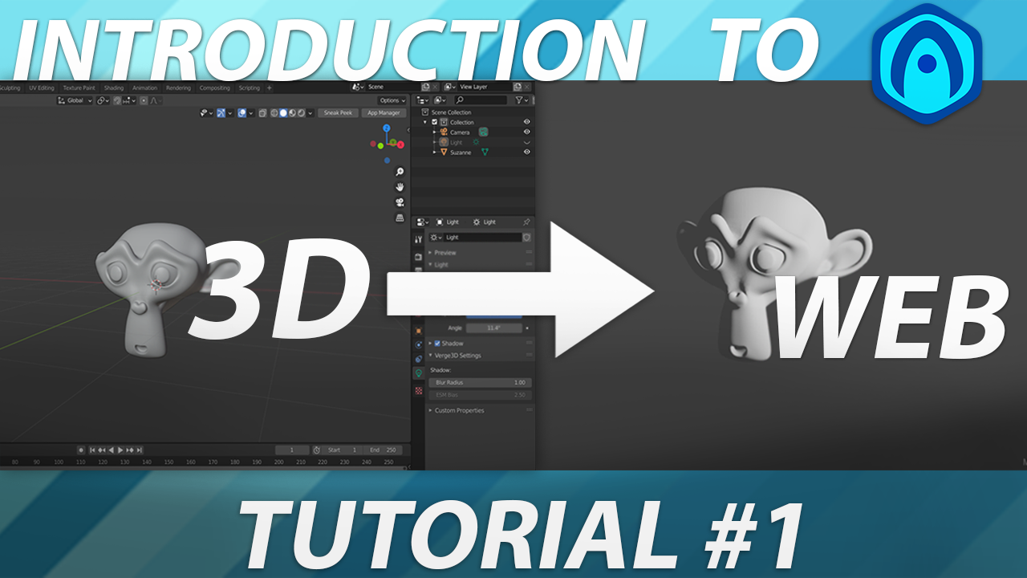The width and height of the screenshot is (1027, 578).
Task: Toggle viewport gizmos icon
Action: [x=221, y=113]
